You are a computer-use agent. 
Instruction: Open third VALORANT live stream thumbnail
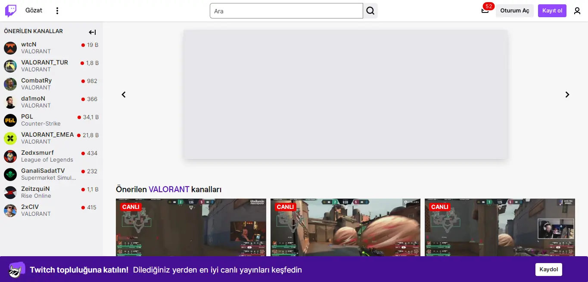tap(500, 227)
